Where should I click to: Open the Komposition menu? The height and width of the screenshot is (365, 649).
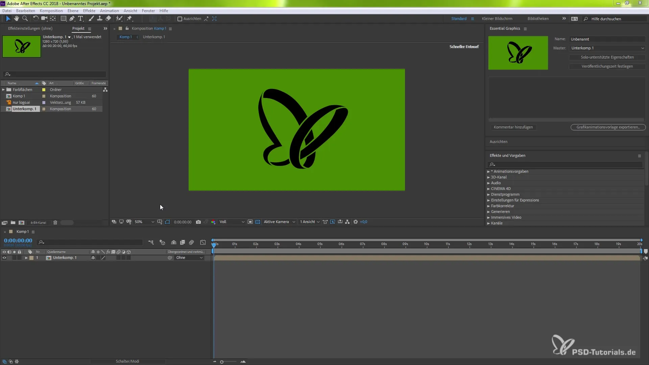point(51,11)
